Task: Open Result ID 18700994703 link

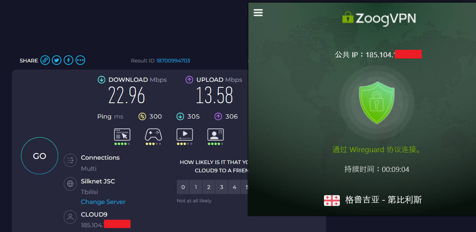Action: [x=173, y=61]
